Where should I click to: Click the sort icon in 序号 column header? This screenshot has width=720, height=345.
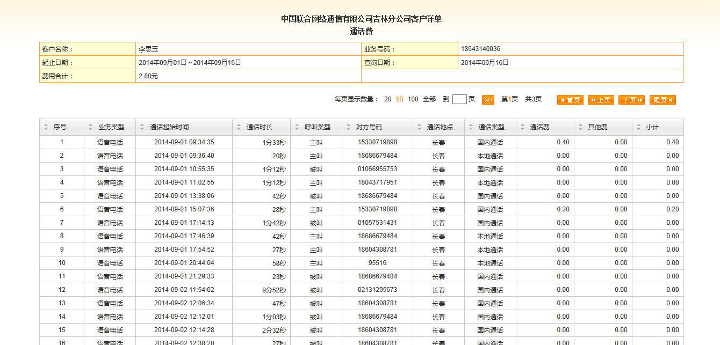click(x=45, y=127)
